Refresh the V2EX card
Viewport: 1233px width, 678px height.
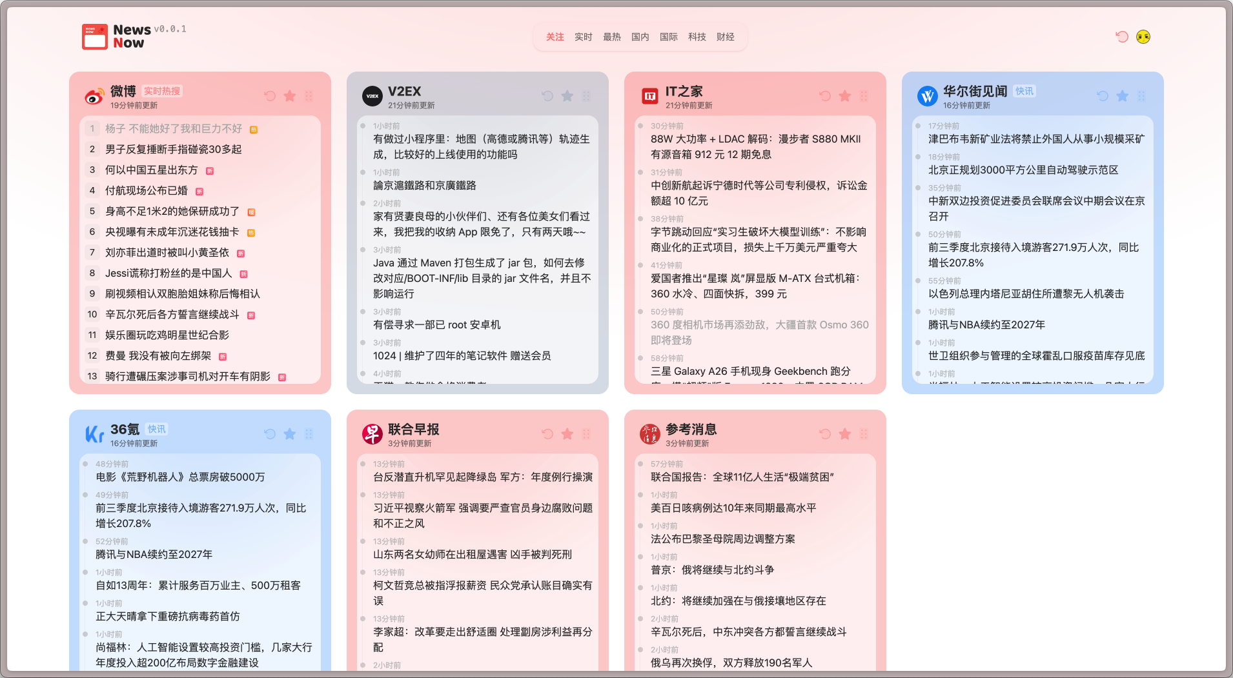(547, 96)
